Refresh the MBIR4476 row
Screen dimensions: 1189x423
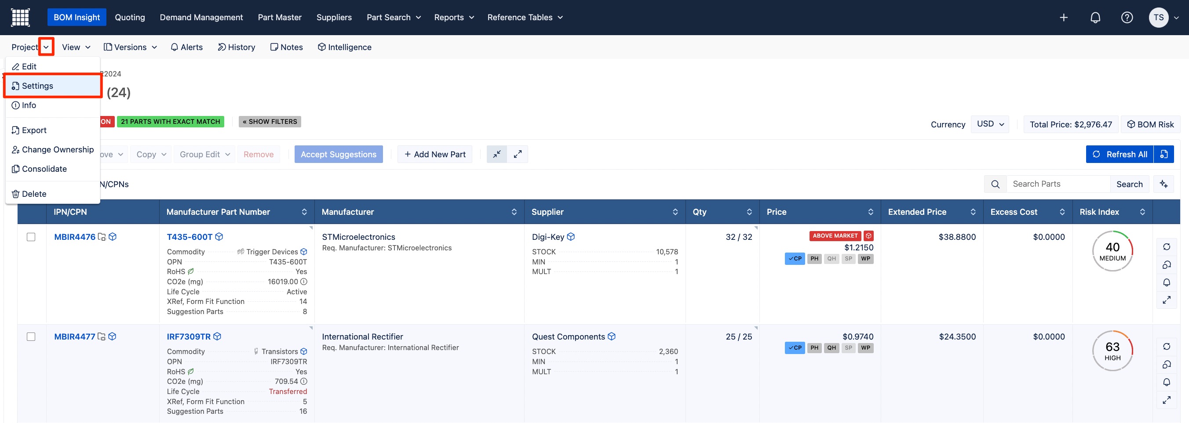1167,247
